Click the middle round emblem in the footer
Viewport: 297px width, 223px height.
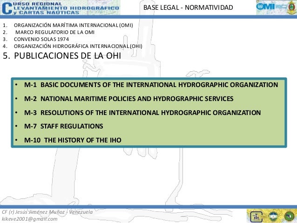[x=273, y=216]
